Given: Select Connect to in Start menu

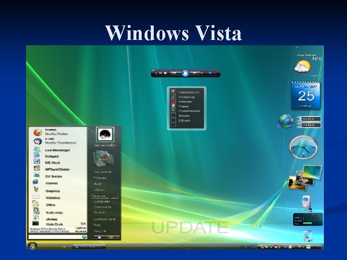Looking at the screenshot, I should pyautogui.click(x=102, y=207).
